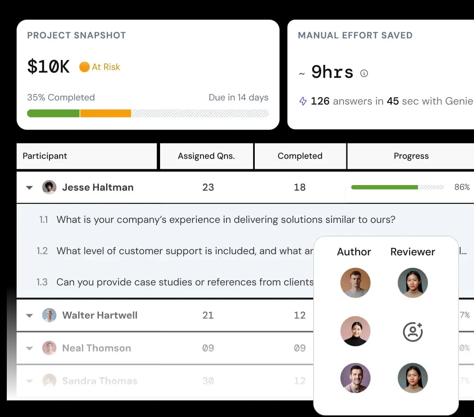This screenshot has height=417, width=474.
Task: Click the project completion progress bar
Action: tap(148, 113)
